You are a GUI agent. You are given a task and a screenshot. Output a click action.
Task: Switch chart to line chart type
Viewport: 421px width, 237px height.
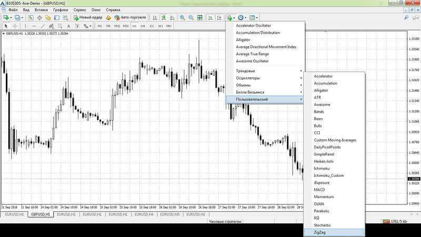coord(172,18)
